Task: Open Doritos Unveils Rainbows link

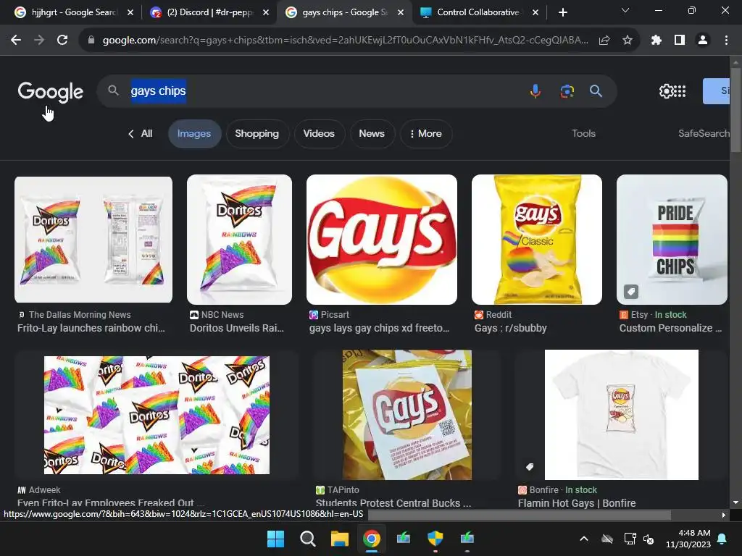Action: coord(237,328)
